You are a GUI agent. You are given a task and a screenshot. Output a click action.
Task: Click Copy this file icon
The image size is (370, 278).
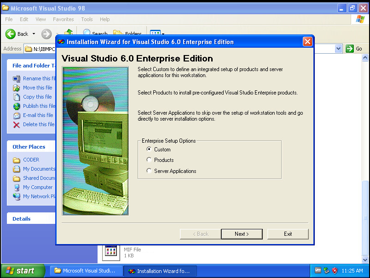coord(17,97)
